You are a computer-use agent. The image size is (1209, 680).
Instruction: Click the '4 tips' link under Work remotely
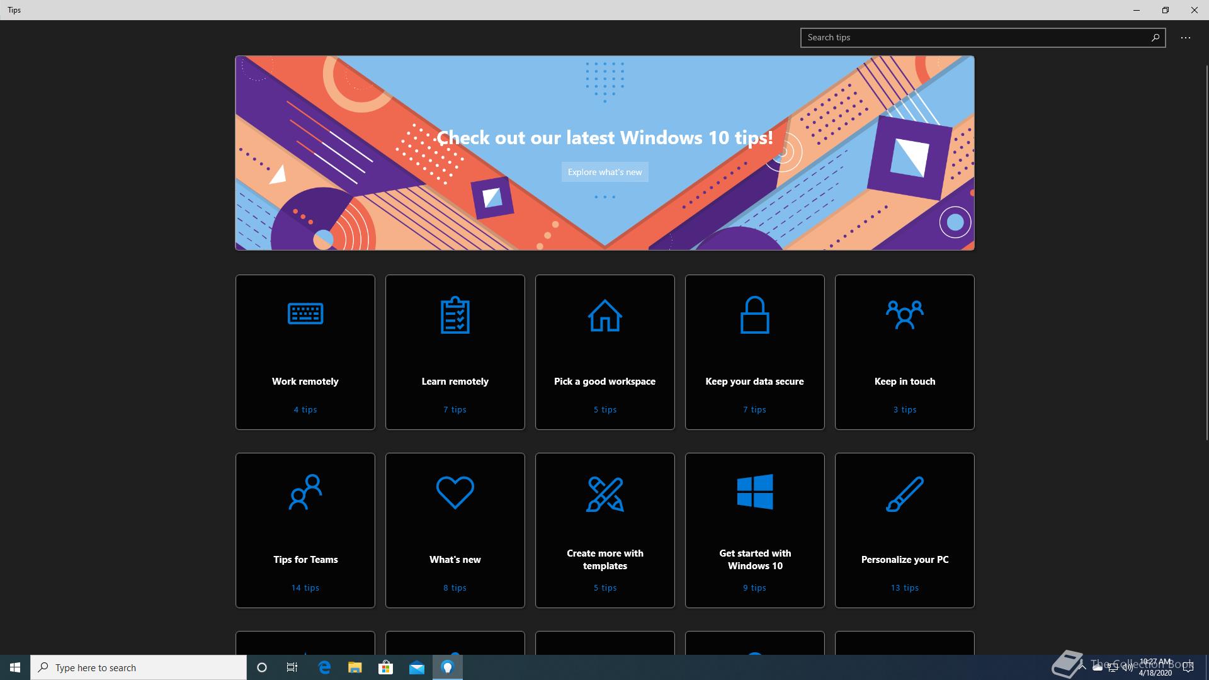[x=305, y=409]
